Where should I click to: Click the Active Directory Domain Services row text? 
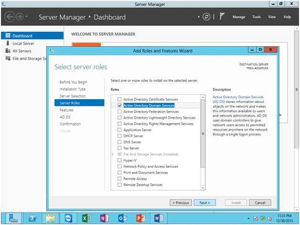(x=149, y=105)
